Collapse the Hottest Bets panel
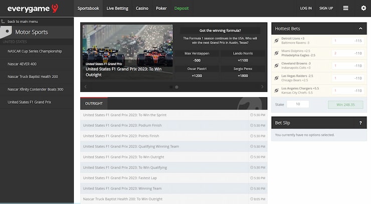 click(360, 29)
